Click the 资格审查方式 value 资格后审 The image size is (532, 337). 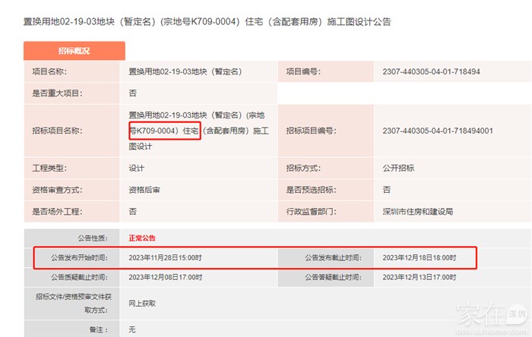[x=144, y=189]
